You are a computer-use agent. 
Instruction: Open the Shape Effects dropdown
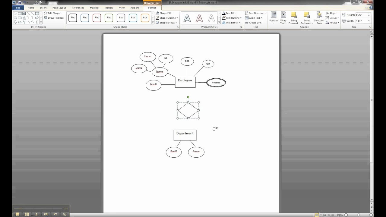[166, 23]
